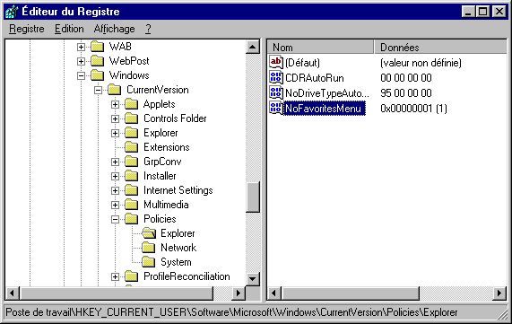Select the NoFavoritesMenu value name
The width and height of the screenshot is (512, 324).
click(324, 109)
